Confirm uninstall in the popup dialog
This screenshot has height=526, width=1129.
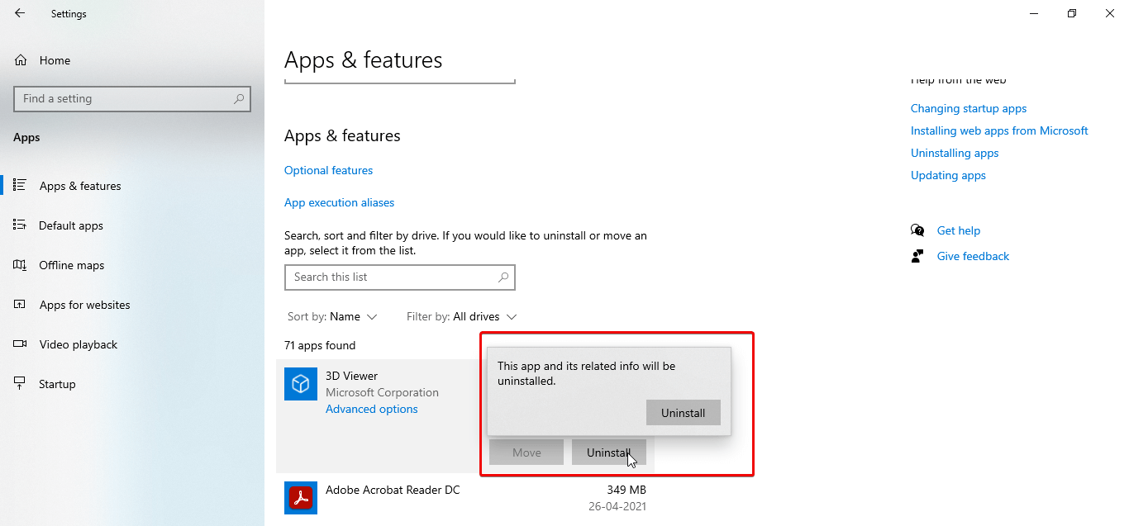coord(684,412)
